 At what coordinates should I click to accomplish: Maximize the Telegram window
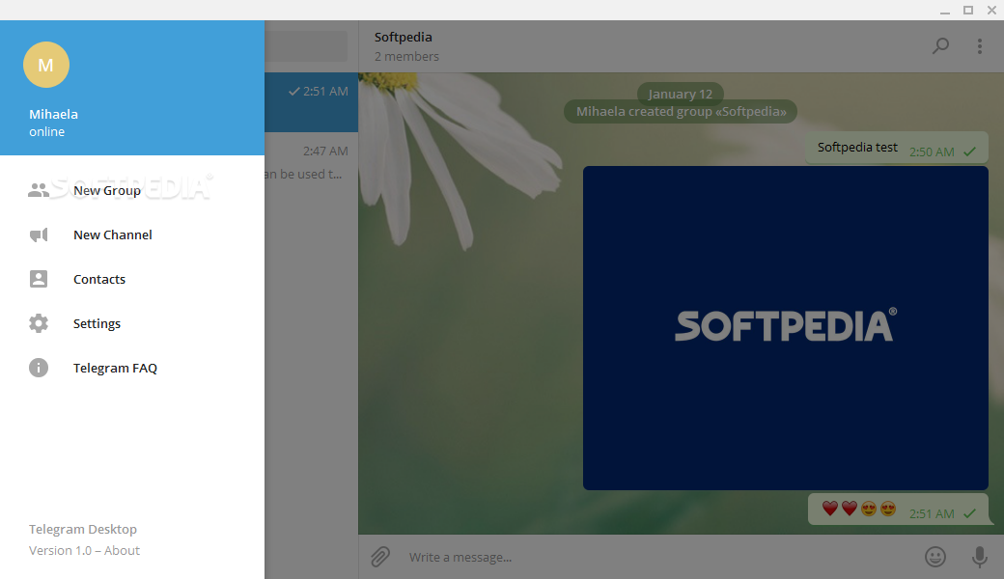(968, 11)
